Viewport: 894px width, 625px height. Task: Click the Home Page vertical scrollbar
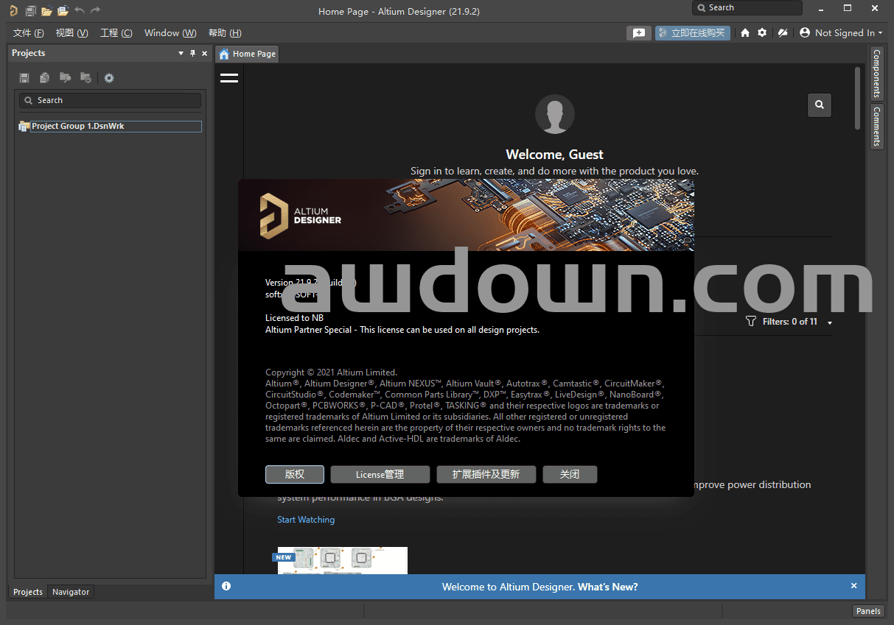coord(857,98)
